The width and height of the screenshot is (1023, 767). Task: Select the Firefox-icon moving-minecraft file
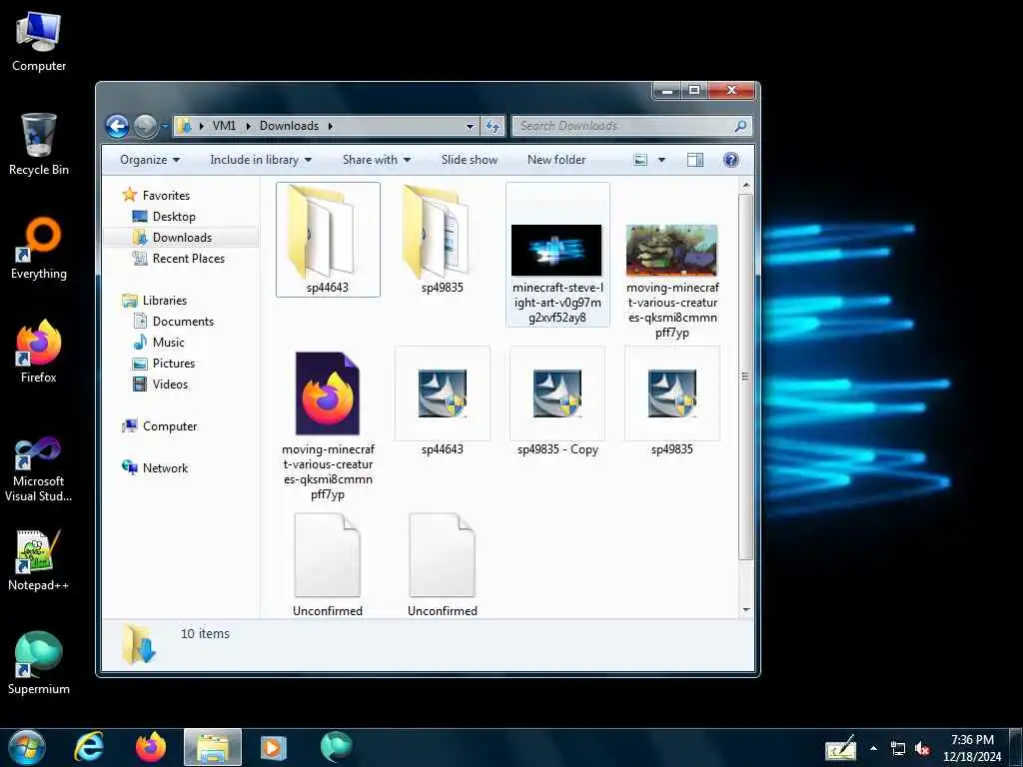(328, 423)
